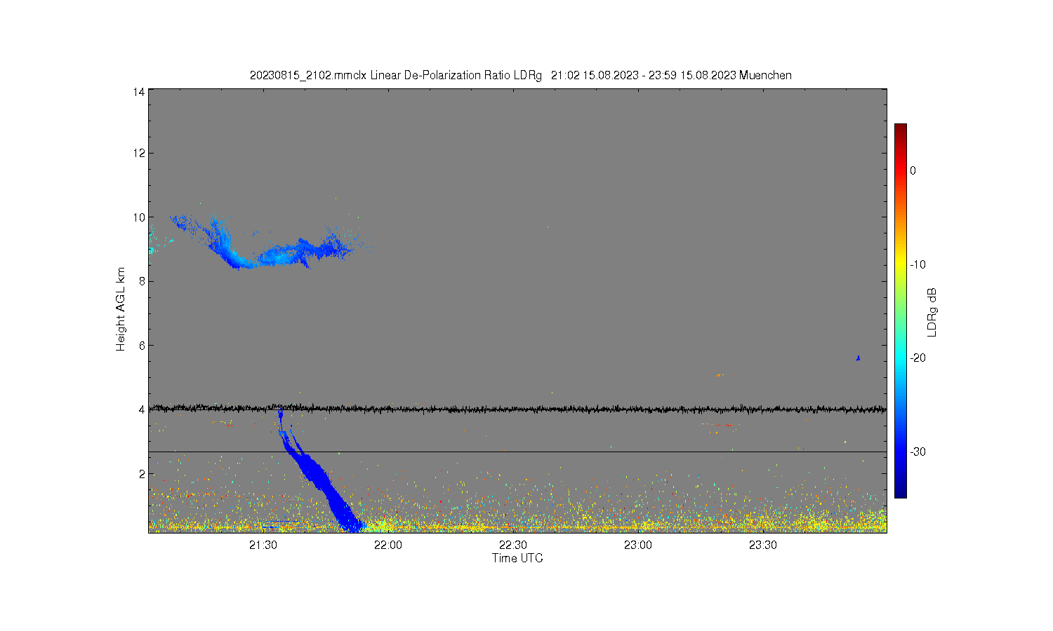Click the colorbar value -10
This screenshot has width=1053, height=631.
(x=918, y=264)
